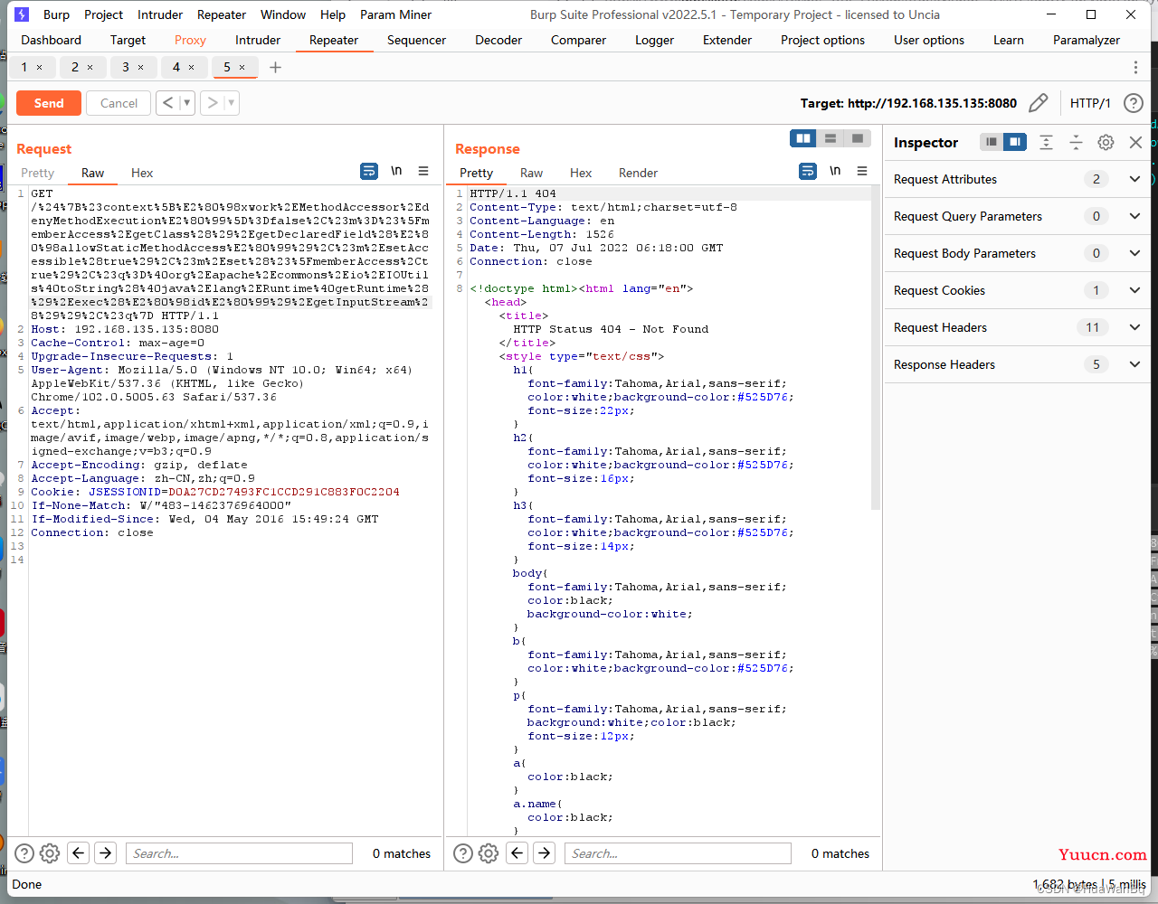Screen dimensions: 1158x904
Task: Toggle response non-printable characters \n
Action: click(835, 171)
